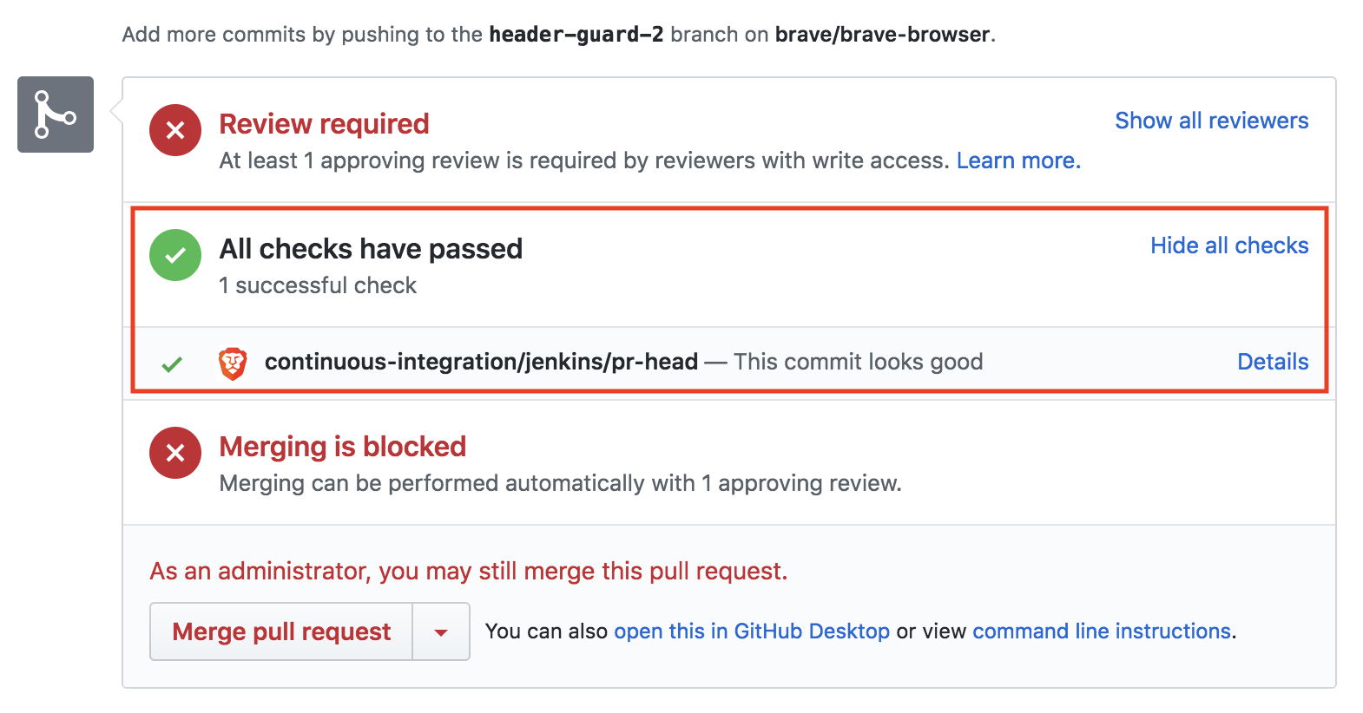The height and width of the screenshot is (713, 1363).
Task: Hide all checks in the status panel
Action: [1228, 245]
